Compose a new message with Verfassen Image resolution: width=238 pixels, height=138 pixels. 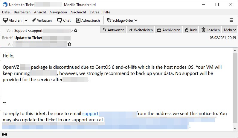click(x=42, y=21)
